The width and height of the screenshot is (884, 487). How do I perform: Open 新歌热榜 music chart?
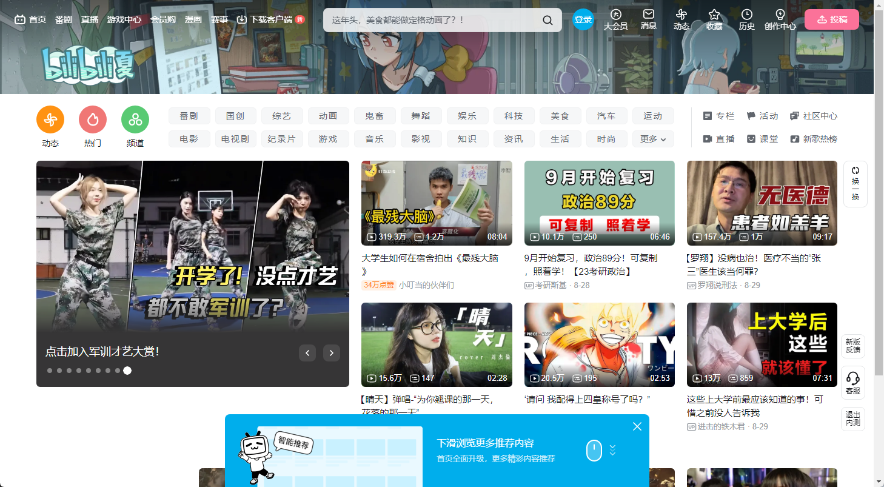pyautogui.click(x=814, y=139)
